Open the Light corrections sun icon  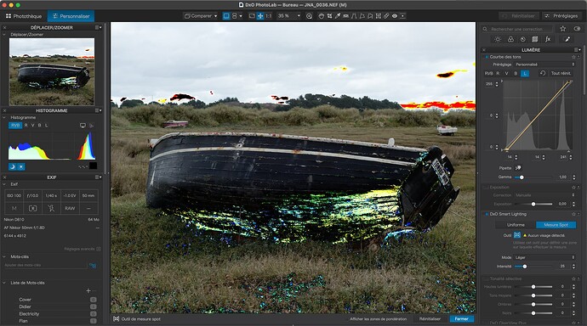click(x=498, y=39)
